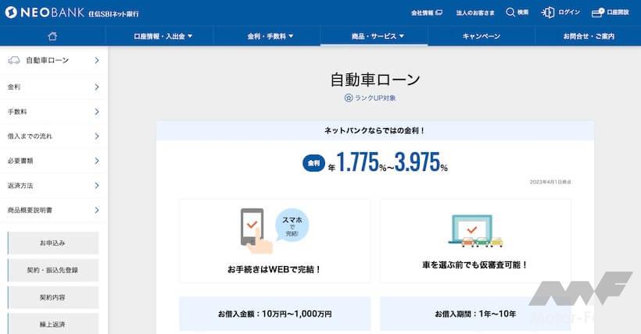Select 自動車ローン sidebar heading
This screenshot has width=641, height=334.
tap(48, 60)
